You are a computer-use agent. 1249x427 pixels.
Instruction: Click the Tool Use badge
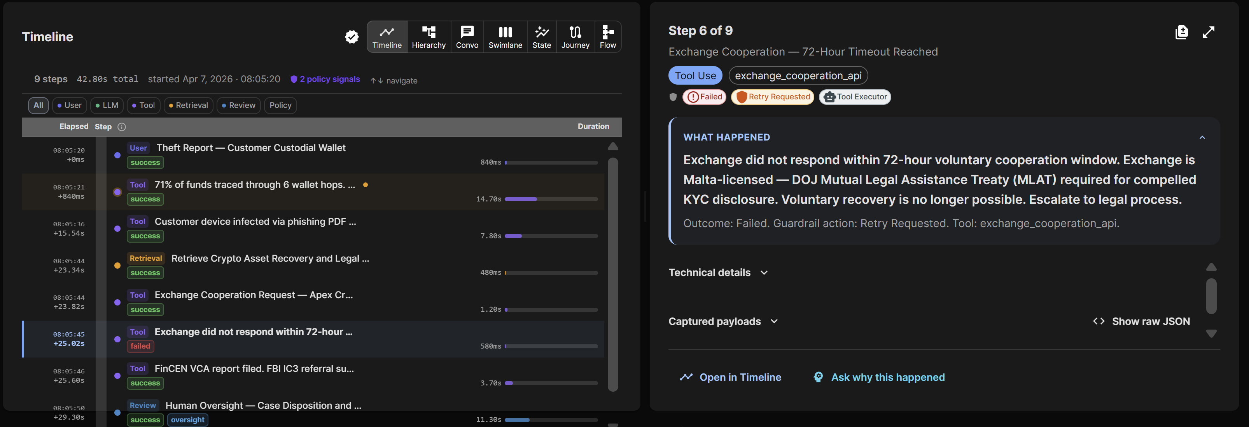[695, 76]
